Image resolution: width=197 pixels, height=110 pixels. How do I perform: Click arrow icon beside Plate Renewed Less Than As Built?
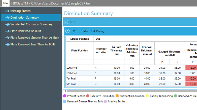point(7,45)
